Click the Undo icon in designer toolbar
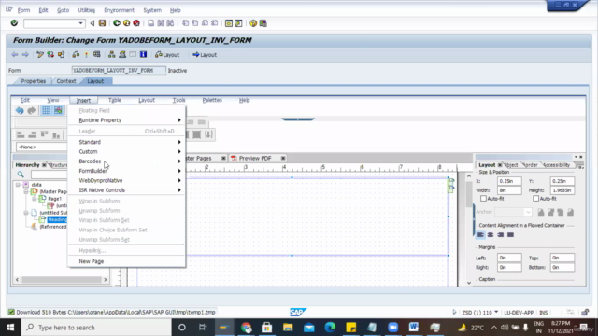598x336 pixels. 20,110
